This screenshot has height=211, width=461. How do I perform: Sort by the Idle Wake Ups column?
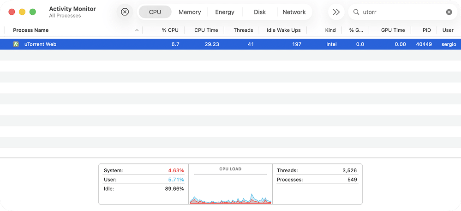pos(283,30)
